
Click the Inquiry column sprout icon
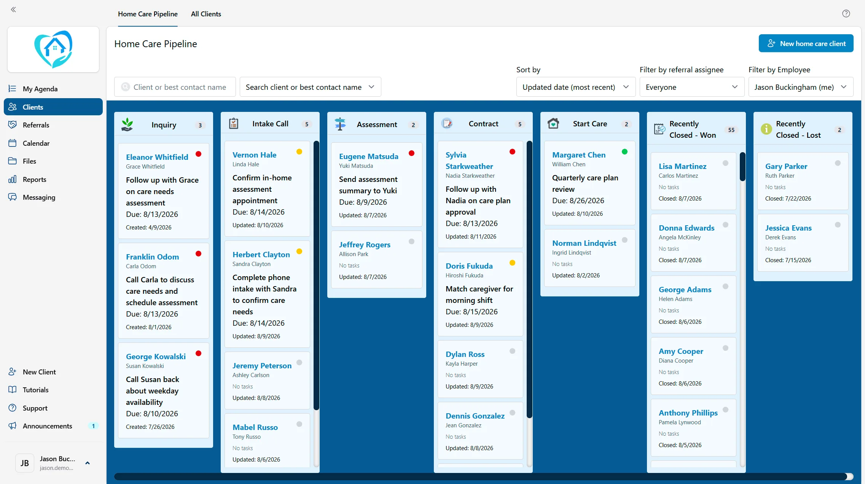click(x=127, y=124)
